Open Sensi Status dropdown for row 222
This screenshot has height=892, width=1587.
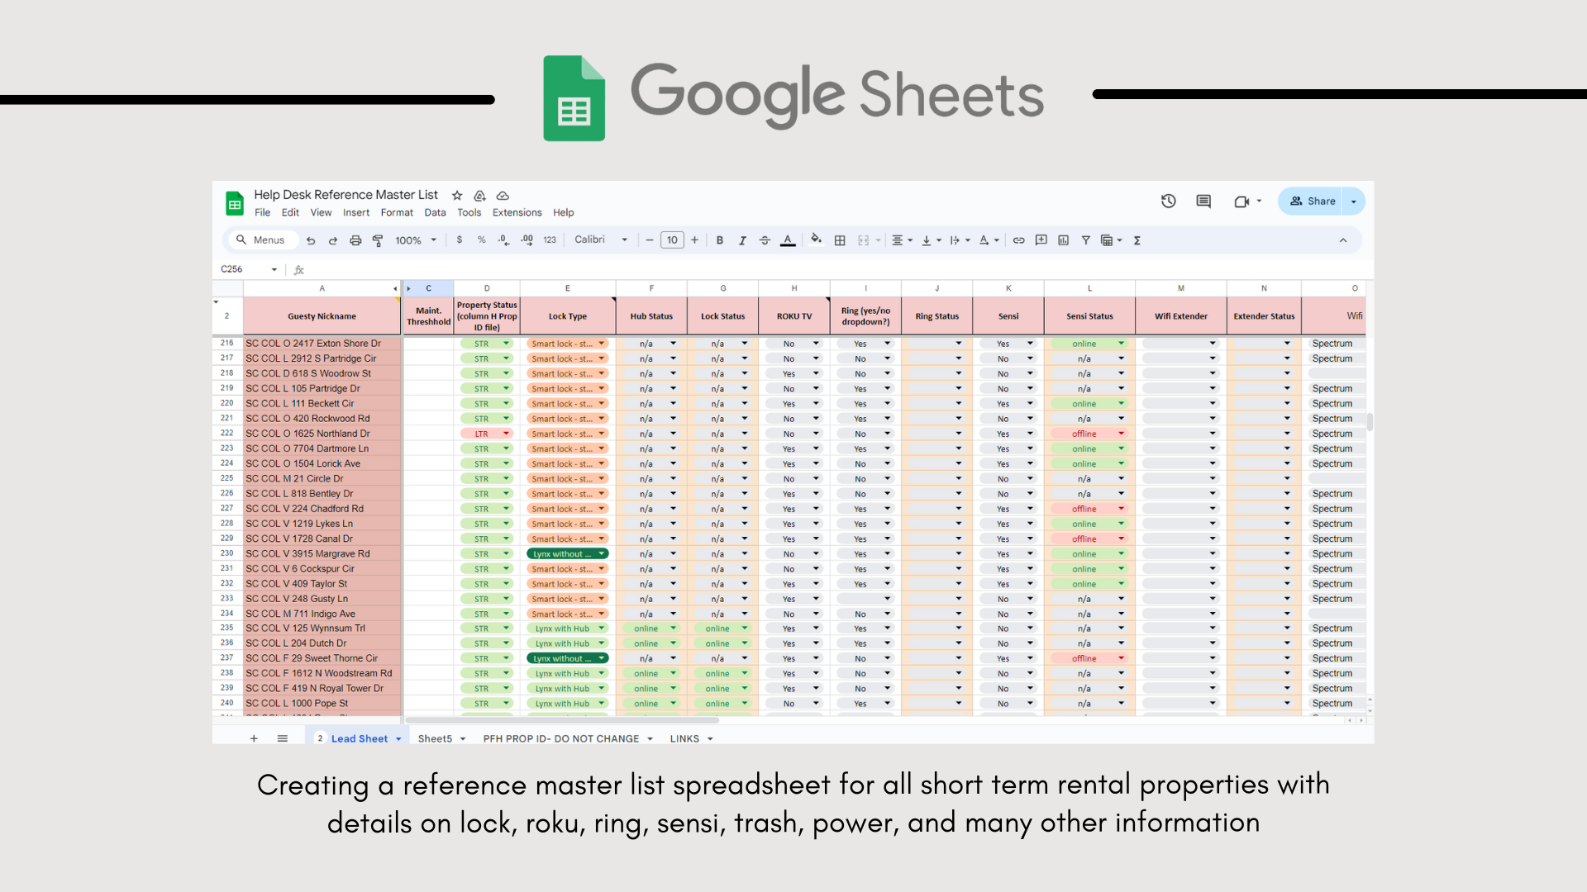[1121, 434]
